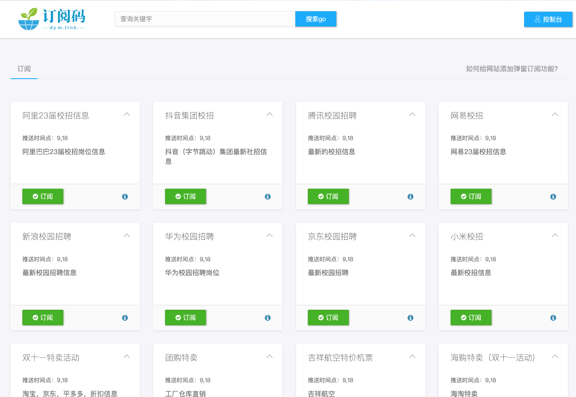Collapse the 吉祥航空特价机票 card
The width and height of the screenshot is (576, 397).
412,357
